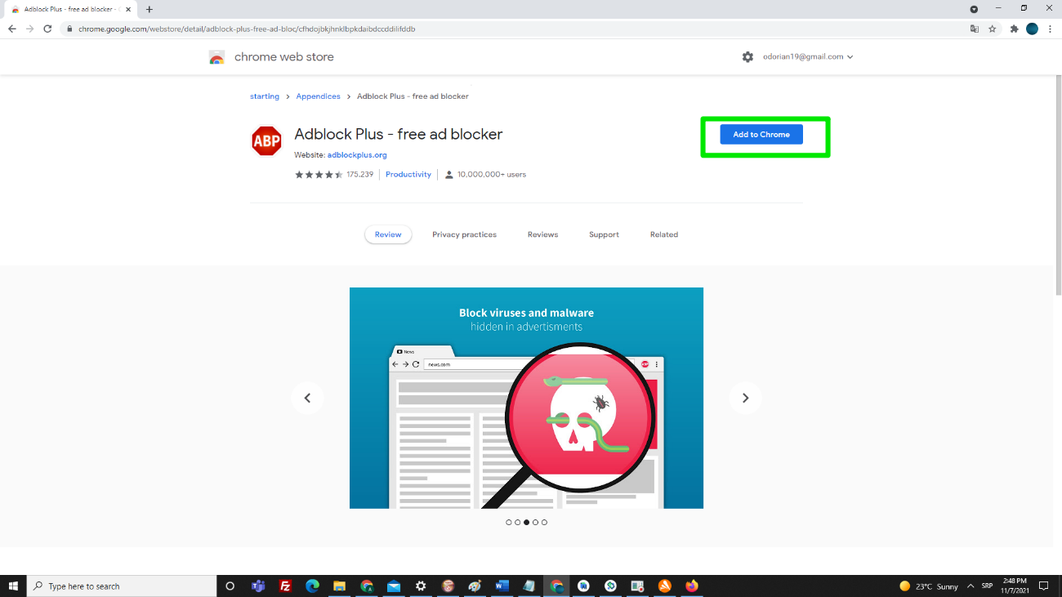Click the Adblock Plus extension title
The image size is (1062, 597).
[x=399, y=134]
